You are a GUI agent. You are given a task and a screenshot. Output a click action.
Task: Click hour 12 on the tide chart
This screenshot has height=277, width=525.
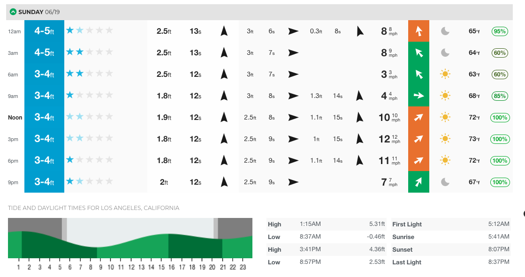131,267
